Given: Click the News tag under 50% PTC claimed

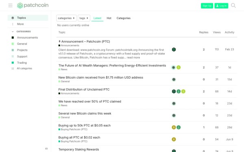Looking at the screenshot, I should (x=63, y=105).
